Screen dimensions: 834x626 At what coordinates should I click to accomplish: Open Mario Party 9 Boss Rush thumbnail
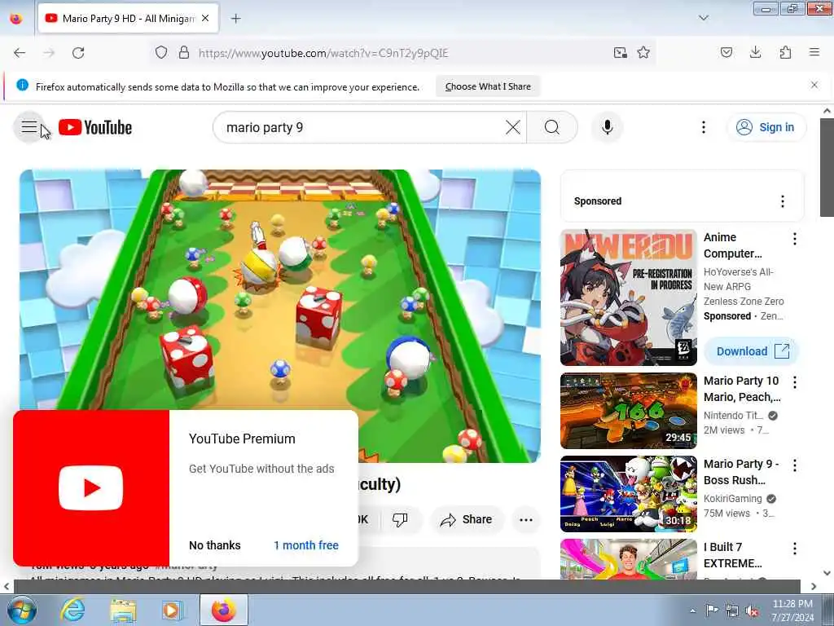coord(628,494)
